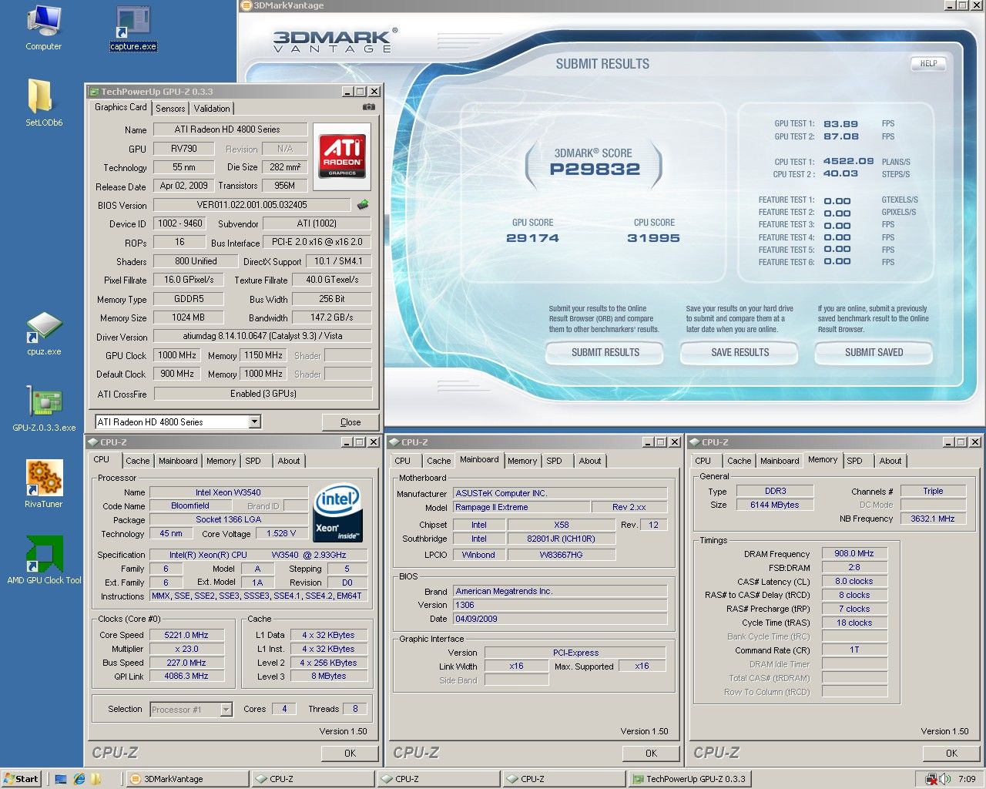Click the Intel Xeon W3540 name field
This screenshot has height=789, width=986.
[x=228, y=492]
